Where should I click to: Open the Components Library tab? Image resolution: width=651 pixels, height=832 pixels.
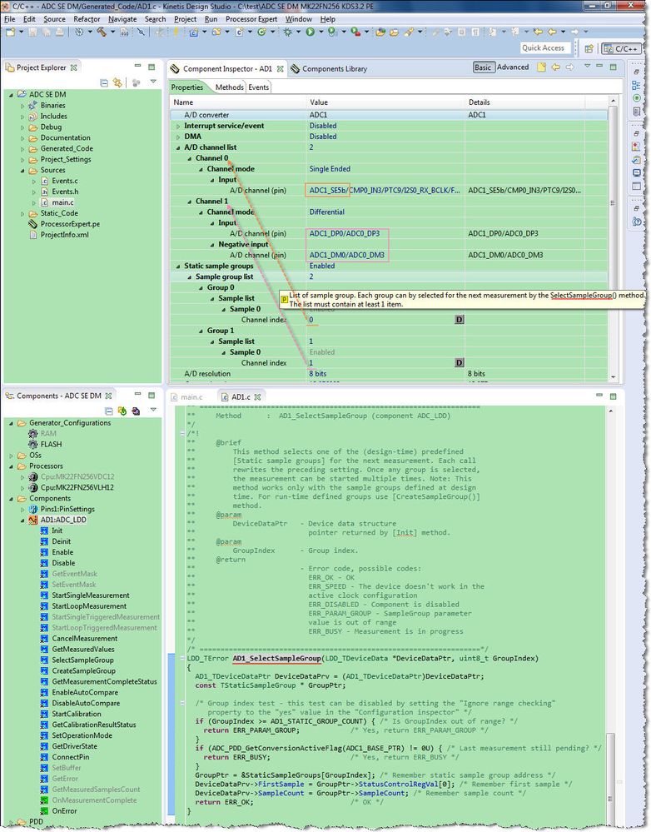329,69
